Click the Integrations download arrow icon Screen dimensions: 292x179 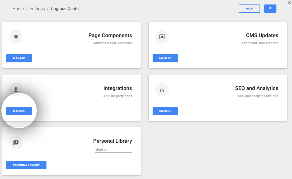pyautogui.click(x=16, y=90)
